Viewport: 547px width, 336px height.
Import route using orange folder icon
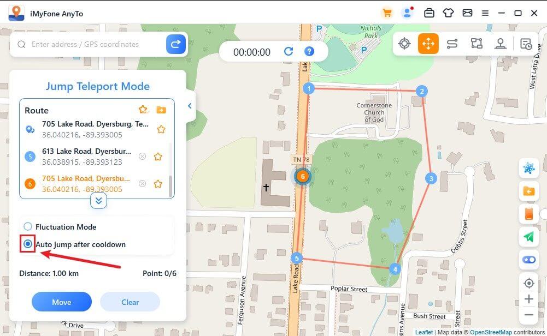(161, 110)
